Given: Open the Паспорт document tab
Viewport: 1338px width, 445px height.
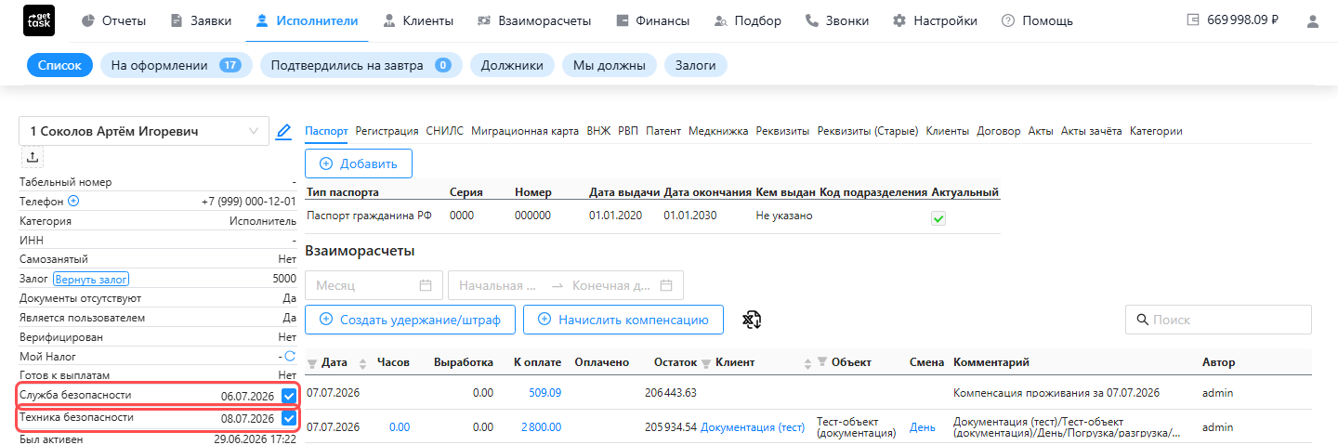Looking at the screenshot, I should (x=326, y=131).
